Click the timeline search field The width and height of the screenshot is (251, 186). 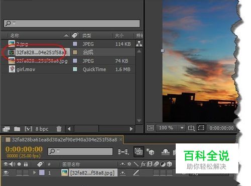tap(80, 151)
